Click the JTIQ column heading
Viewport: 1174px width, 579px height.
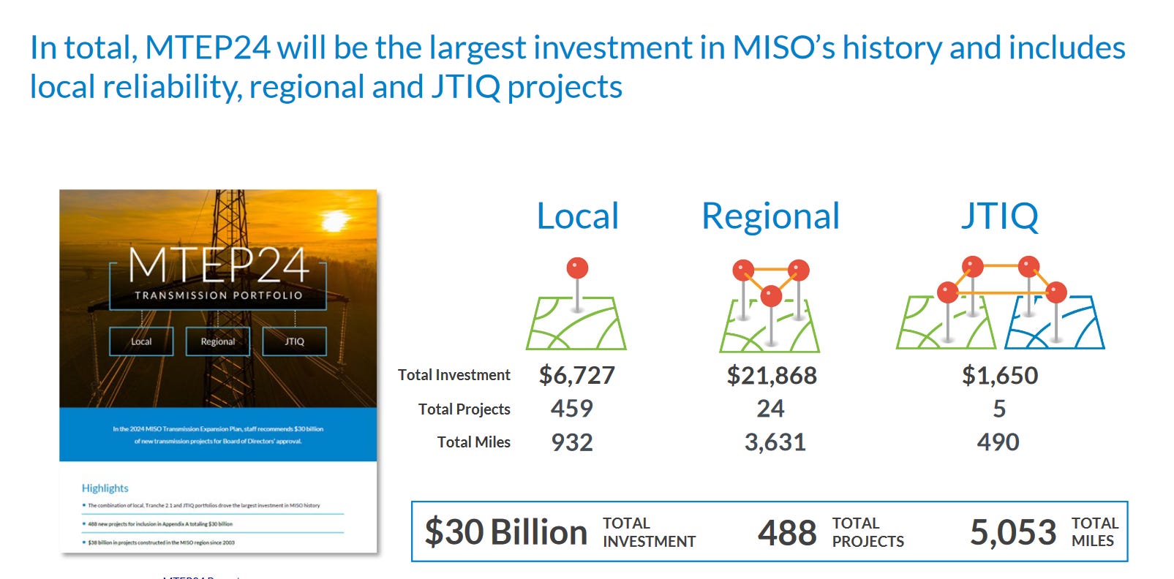999,216
